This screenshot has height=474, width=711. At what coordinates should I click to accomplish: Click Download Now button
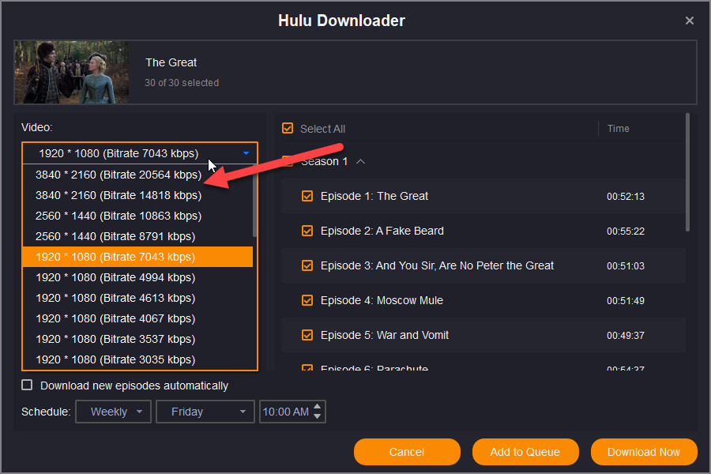643,452
